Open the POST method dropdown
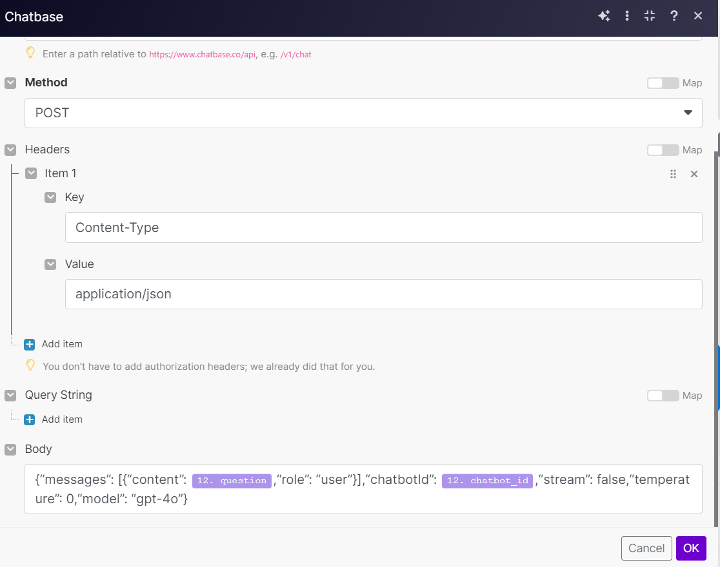This screenshot has width=720, height=567. coord(363,113)
